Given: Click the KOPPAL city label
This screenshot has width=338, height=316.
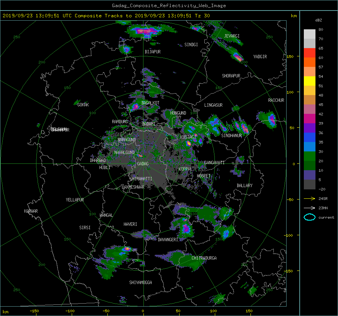Looking at the screenshot, I should pos(186,169).
